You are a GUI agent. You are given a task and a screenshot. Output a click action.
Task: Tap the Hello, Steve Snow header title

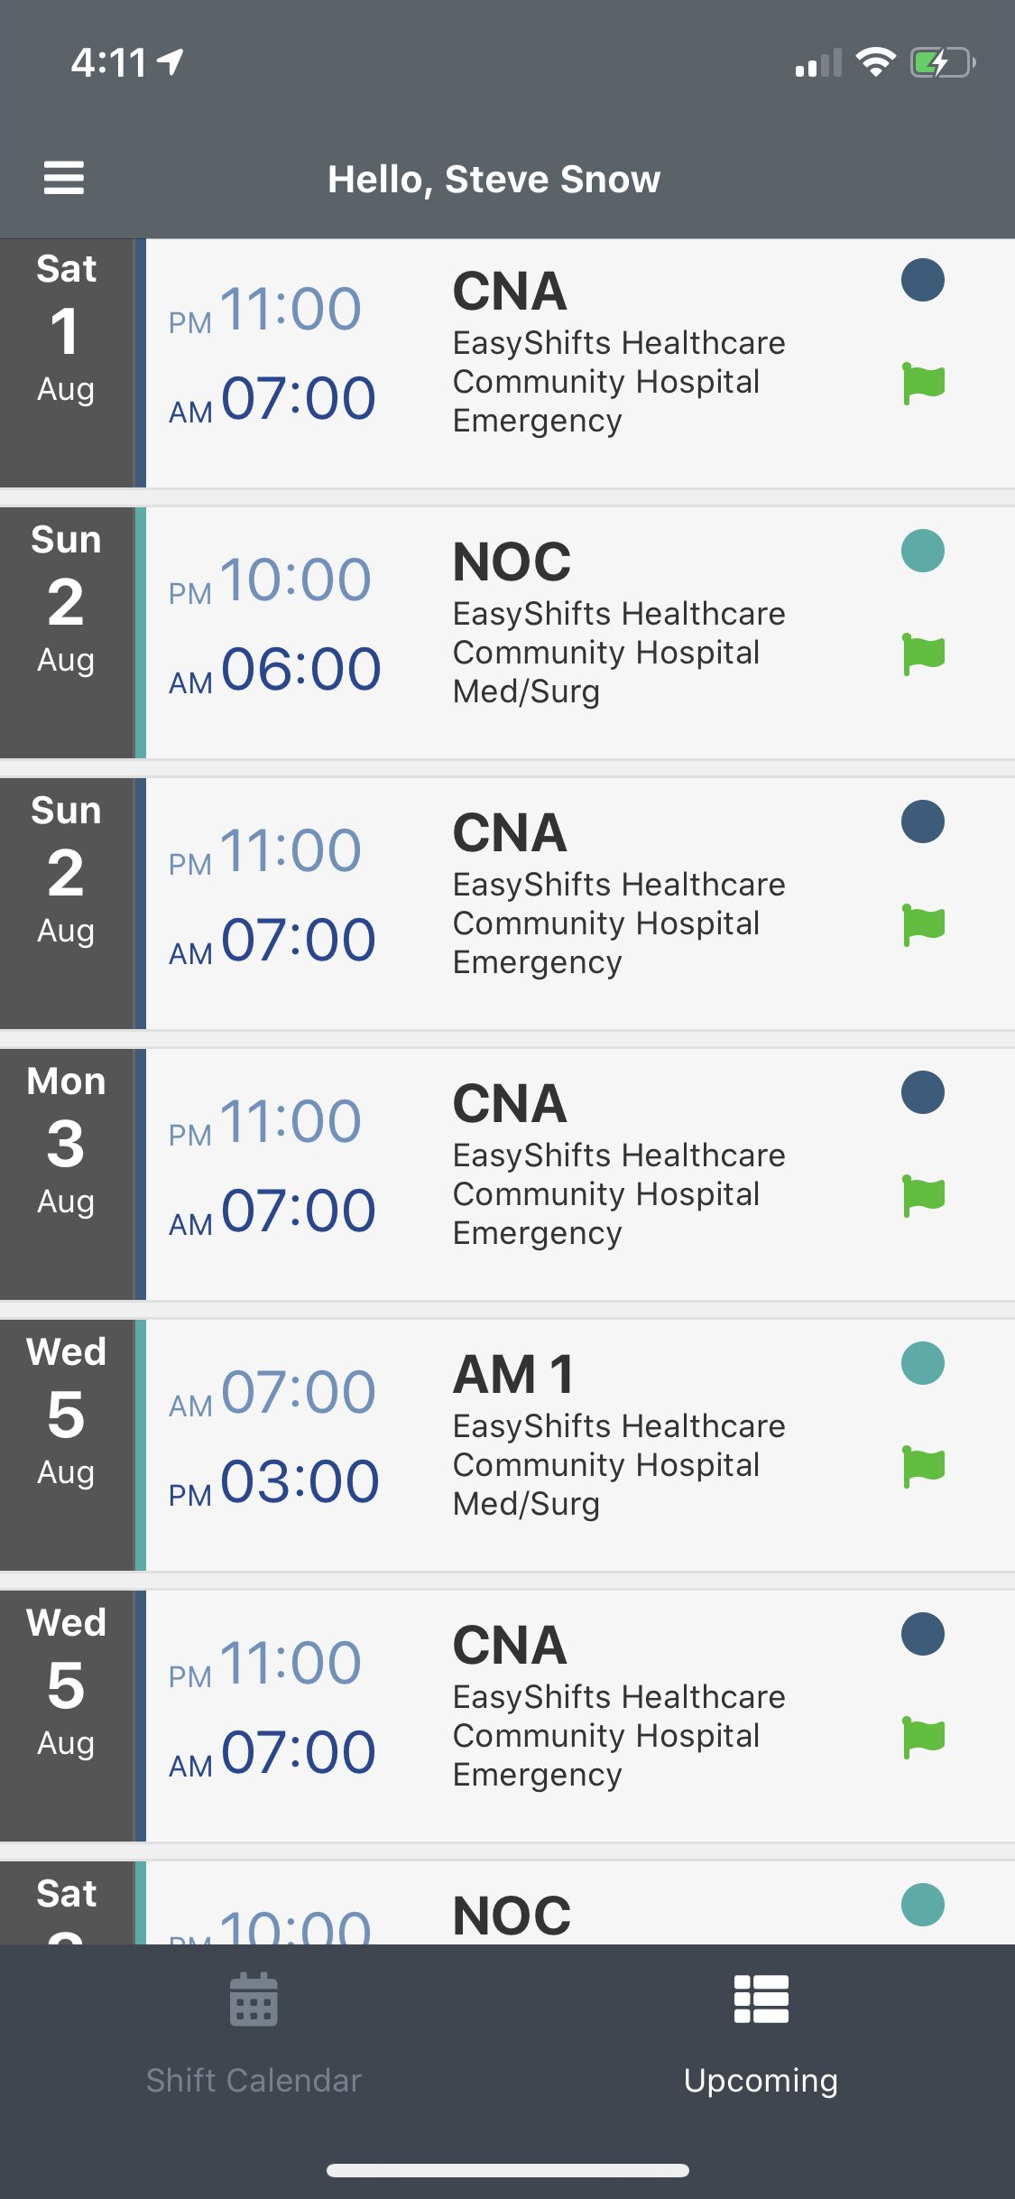pyautogui.click(x=494, y=179)
